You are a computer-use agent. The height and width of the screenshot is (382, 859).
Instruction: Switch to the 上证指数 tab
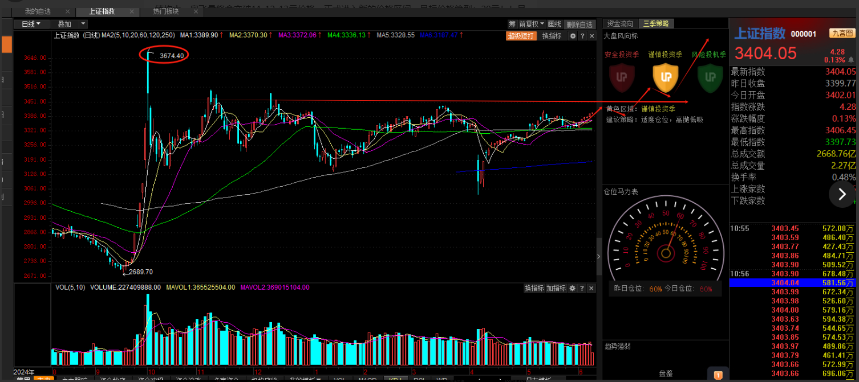(102, 11)
